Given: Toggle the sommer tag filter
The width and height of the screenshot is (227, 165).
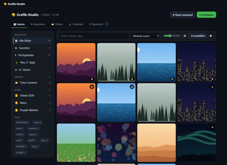Looking at the screenshot, I should pos(33,128).
